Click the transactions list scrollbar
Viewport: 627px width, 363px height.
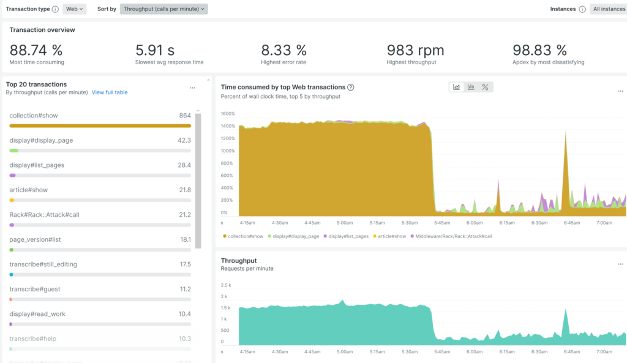tap(198, 181)
